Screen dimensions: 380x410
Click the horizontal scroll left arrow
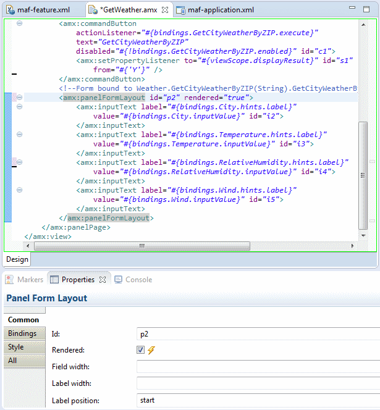[x=28, y=246]
